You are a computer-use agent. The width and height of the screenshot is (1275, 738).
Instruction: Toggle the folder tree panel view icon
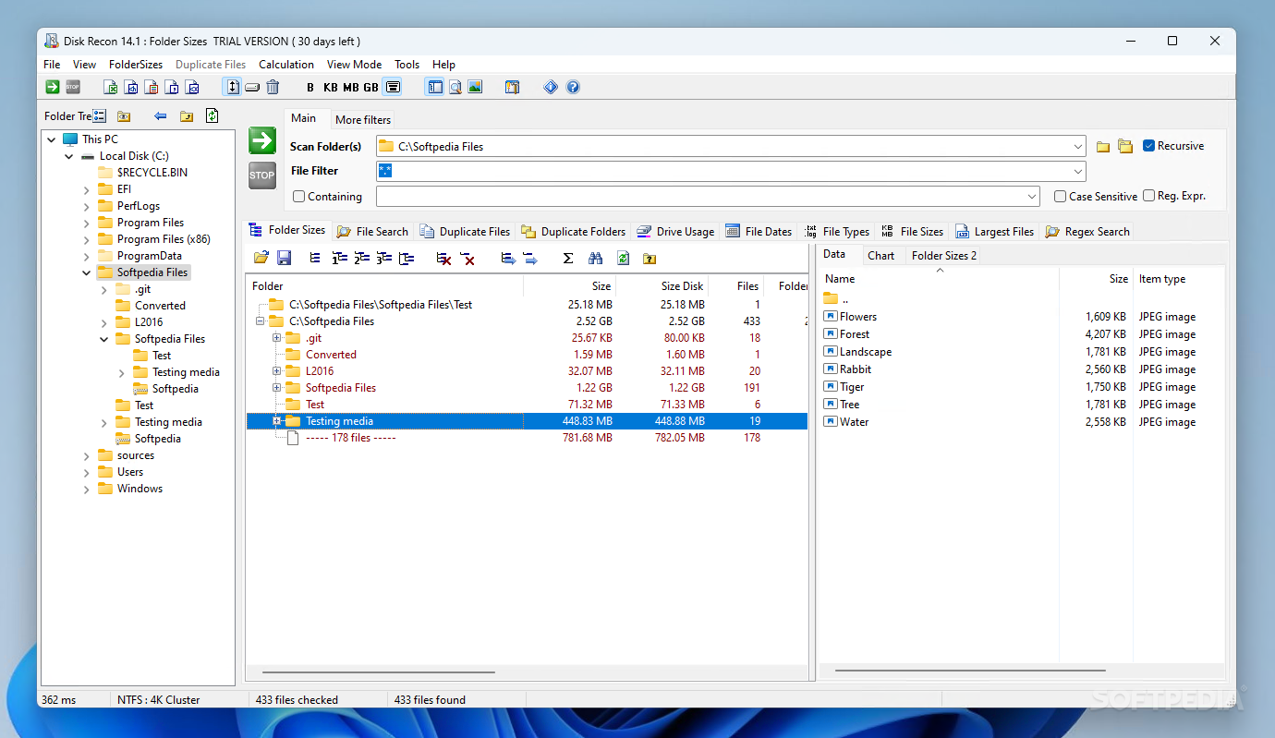click(x=435, y=87)
